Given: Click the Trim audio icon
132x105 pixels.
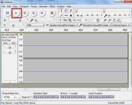Looking at the screenshot, I should click(x=74, y=20).
